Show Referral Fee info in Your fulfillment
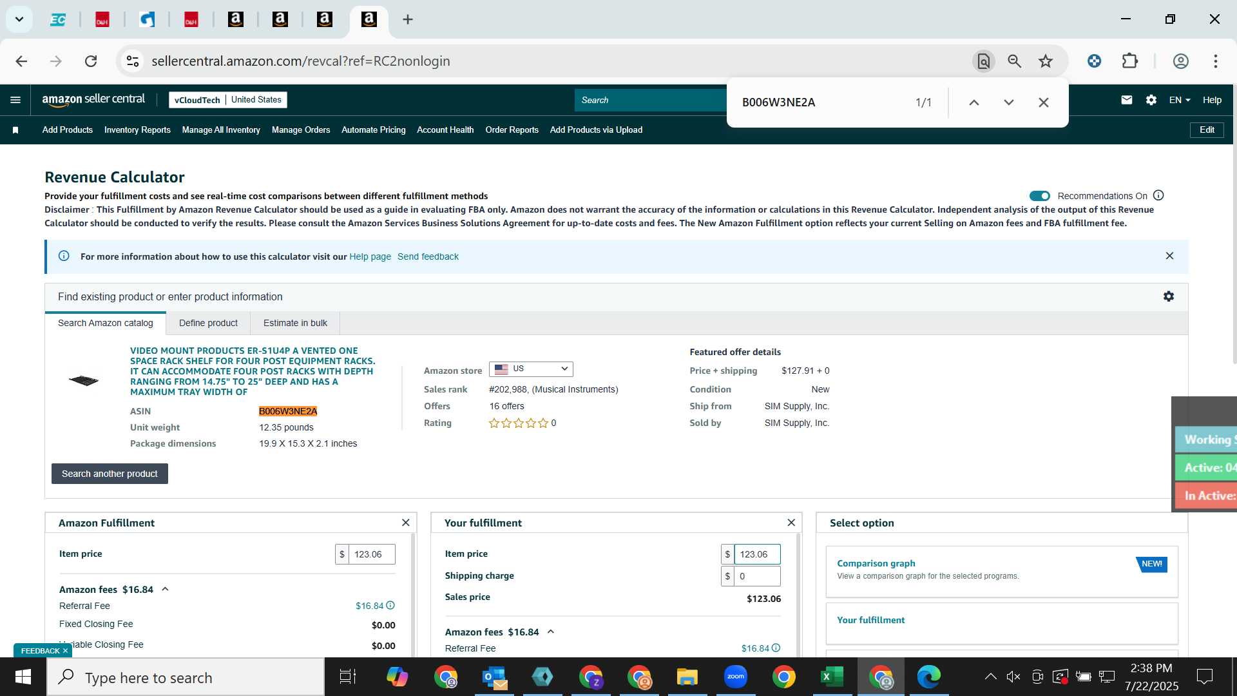Viewport: 1237px width, 696px height. pos(776,648)
